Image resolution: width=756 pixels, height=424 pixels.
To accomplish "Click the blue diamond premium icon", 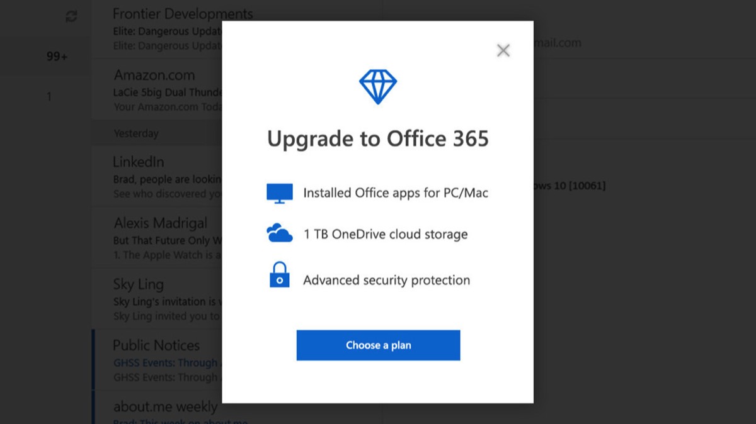I will pyautogui.click(x=378, y=87).
